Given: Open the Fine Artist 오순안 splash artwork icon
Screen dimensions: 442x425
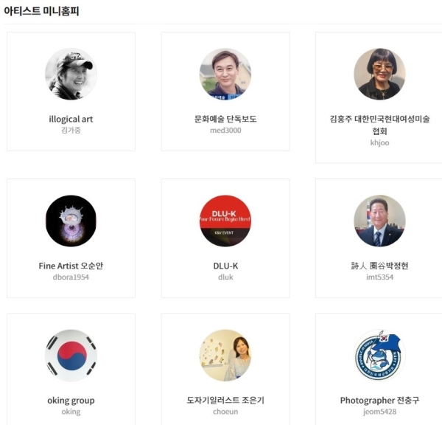Looking at the screenshot, I should tap(71, 221).
